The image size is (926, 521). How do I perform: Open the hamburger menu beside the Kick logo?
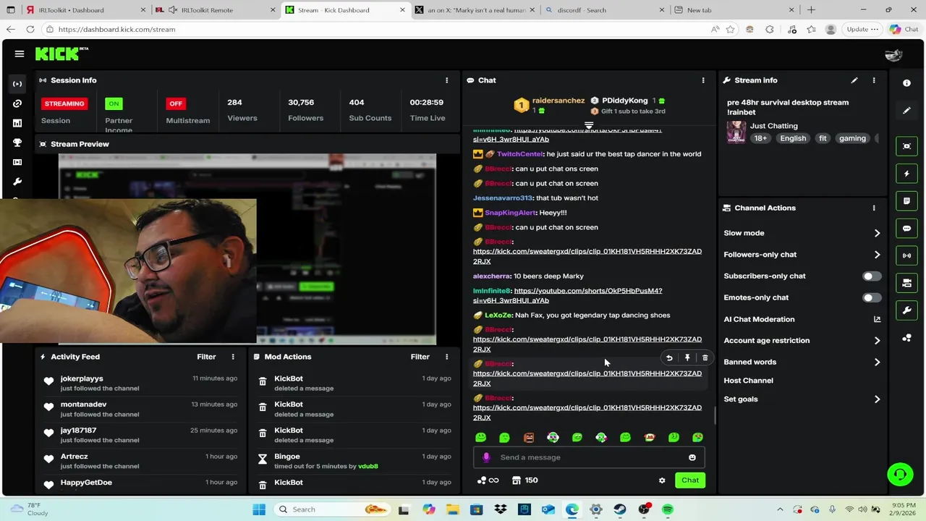(x=20, y=54)
